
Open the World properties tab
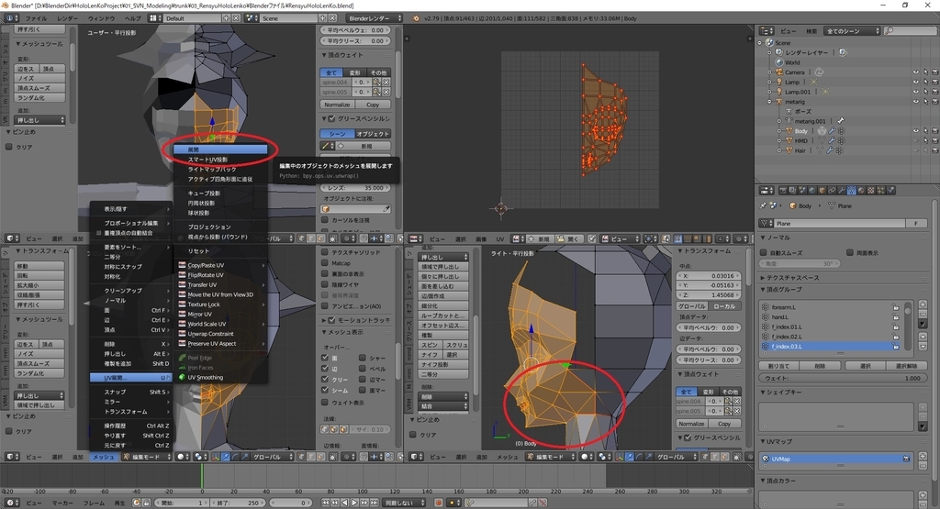click(x=812, y=191)
